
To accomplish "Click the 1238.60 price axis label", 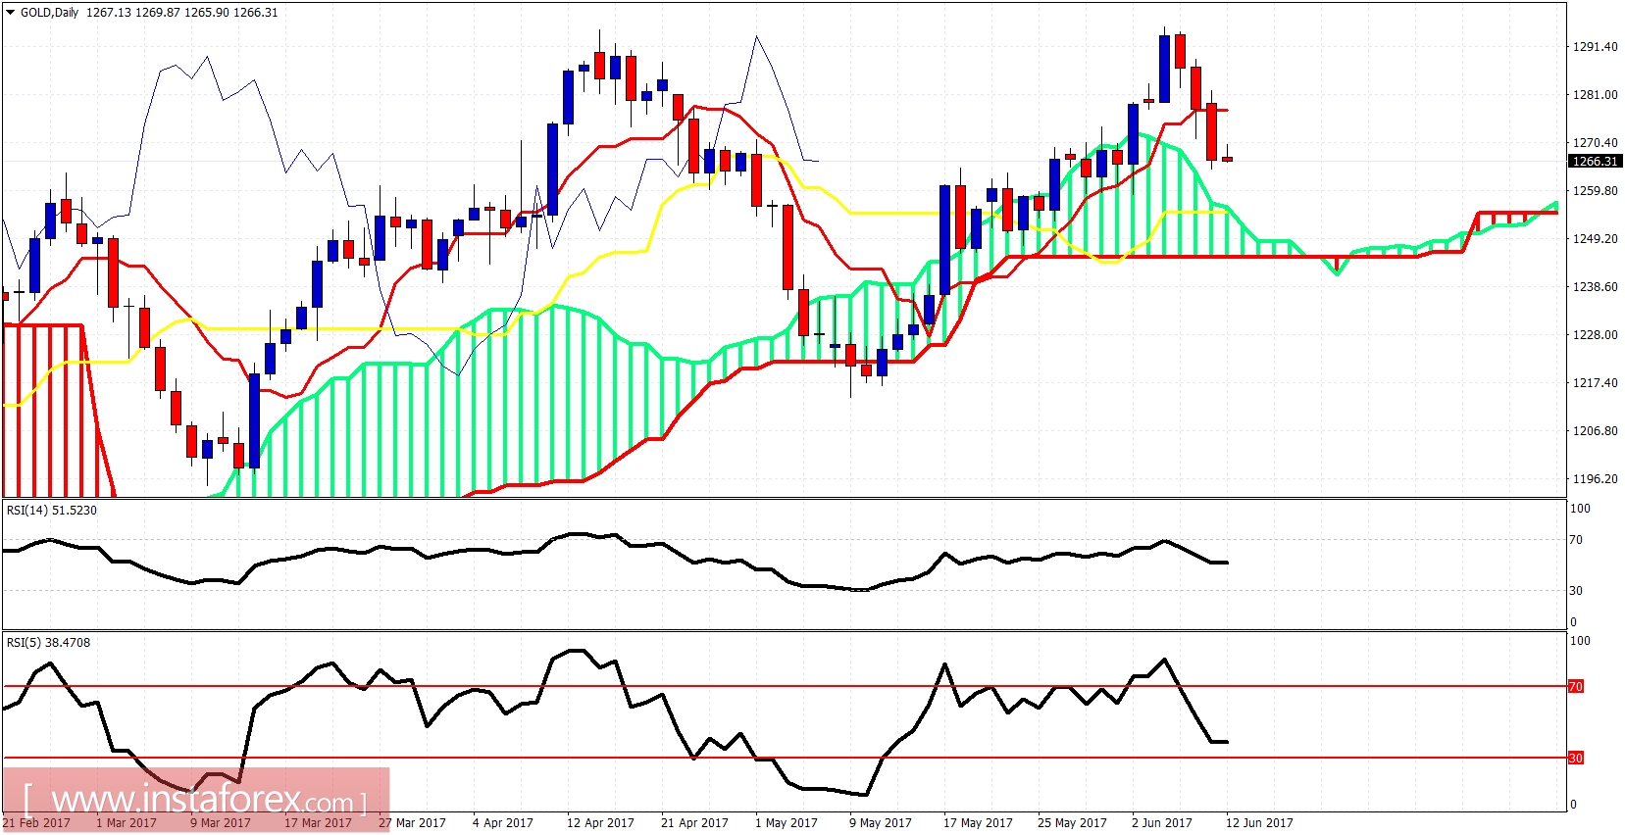I will [x=1596, y=287].
